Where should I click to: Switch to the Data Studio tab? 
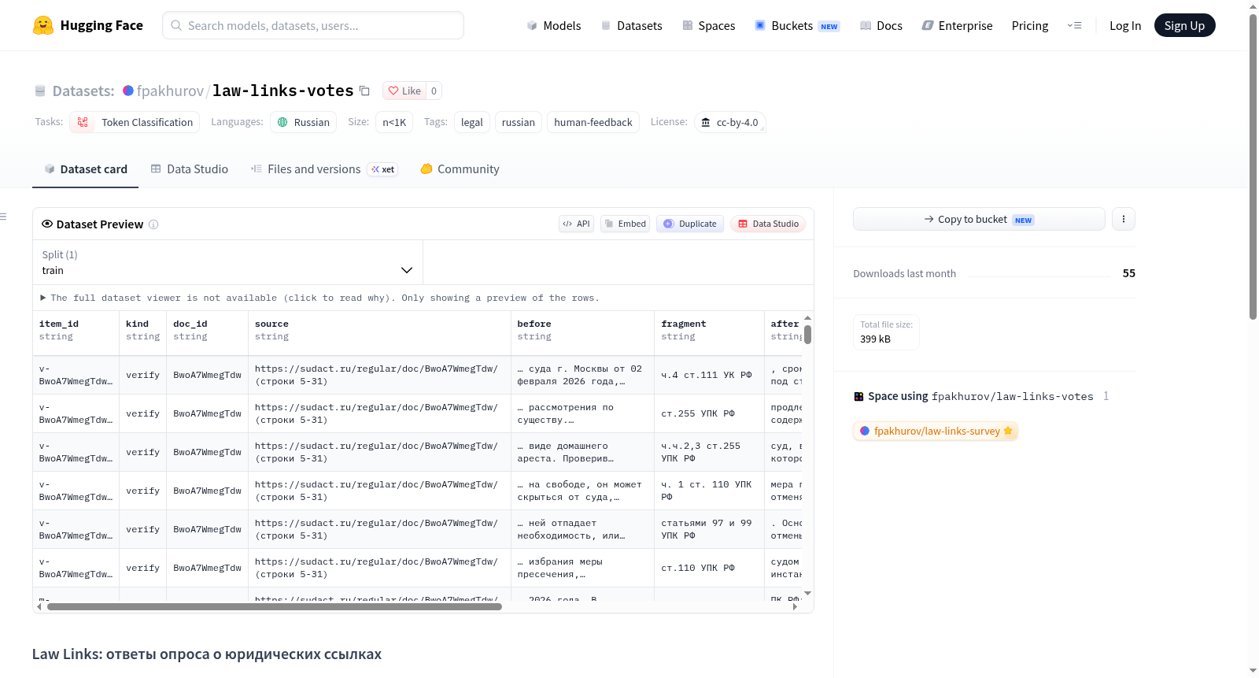pos(190,169)
